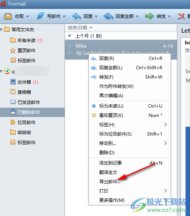The width and height of the screenshot is (190, 216).
Task: Open the 写邮件 dropdown arrow
Action: (x=64, y=16)
